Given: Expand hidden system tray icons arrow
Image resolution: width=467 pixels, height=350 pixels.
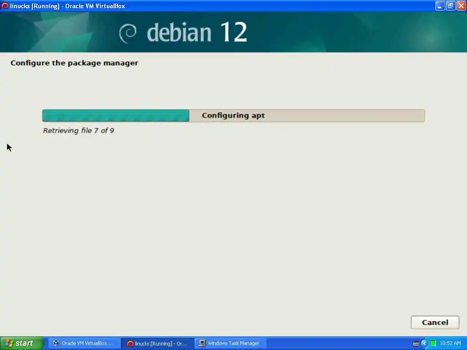Looking at the screenshot, I should 425,344.
